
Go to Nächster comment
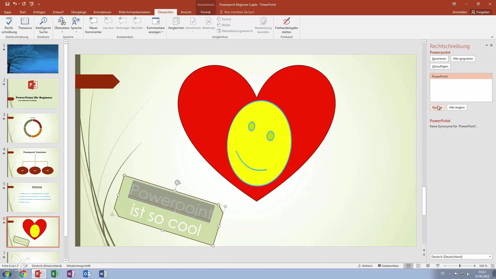[x=137, y=23]
